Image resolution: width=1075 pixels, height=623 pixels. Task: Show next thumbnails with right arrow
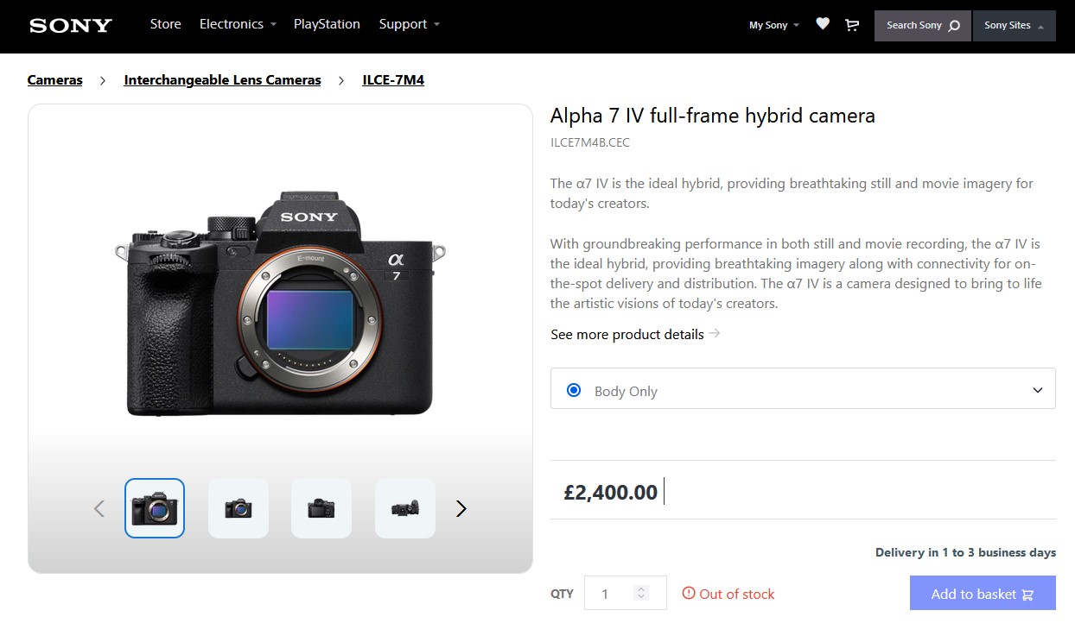coord(461,509)
